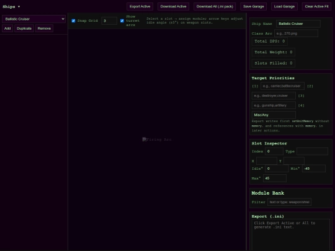
Task: Click the Misc/Any priority field
Action: (x=274, y=115)
